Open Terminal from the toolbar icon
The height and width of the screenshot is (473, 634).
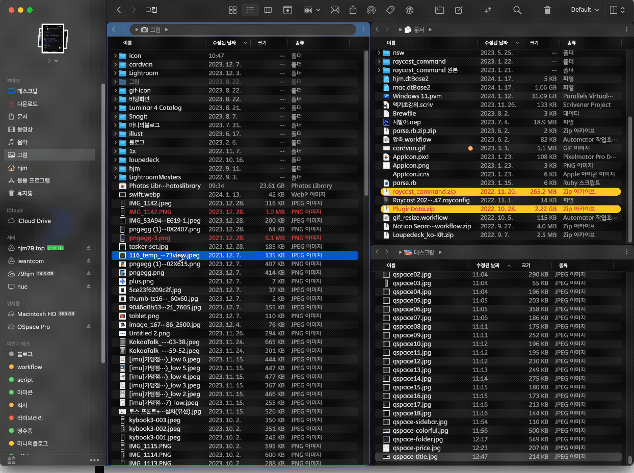pos(439,10)
